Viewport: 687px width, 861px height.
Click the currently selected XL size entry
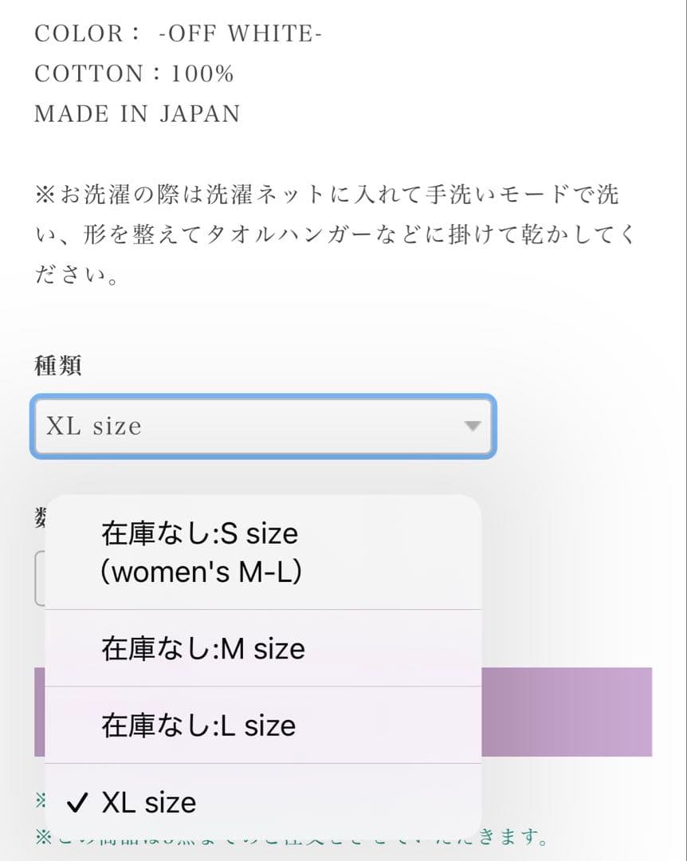point(263,803)
